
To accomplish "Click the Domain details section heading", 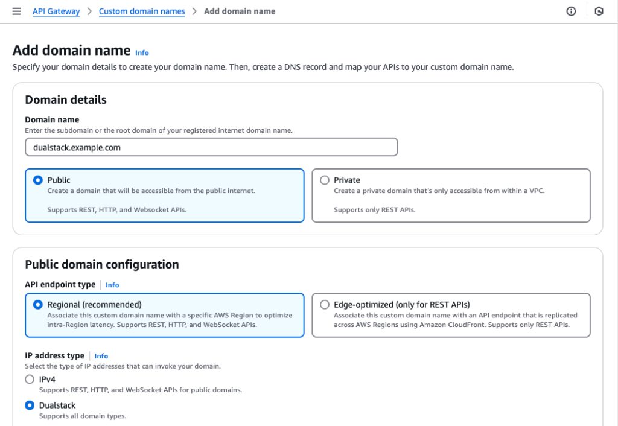I will click(65, 100).
